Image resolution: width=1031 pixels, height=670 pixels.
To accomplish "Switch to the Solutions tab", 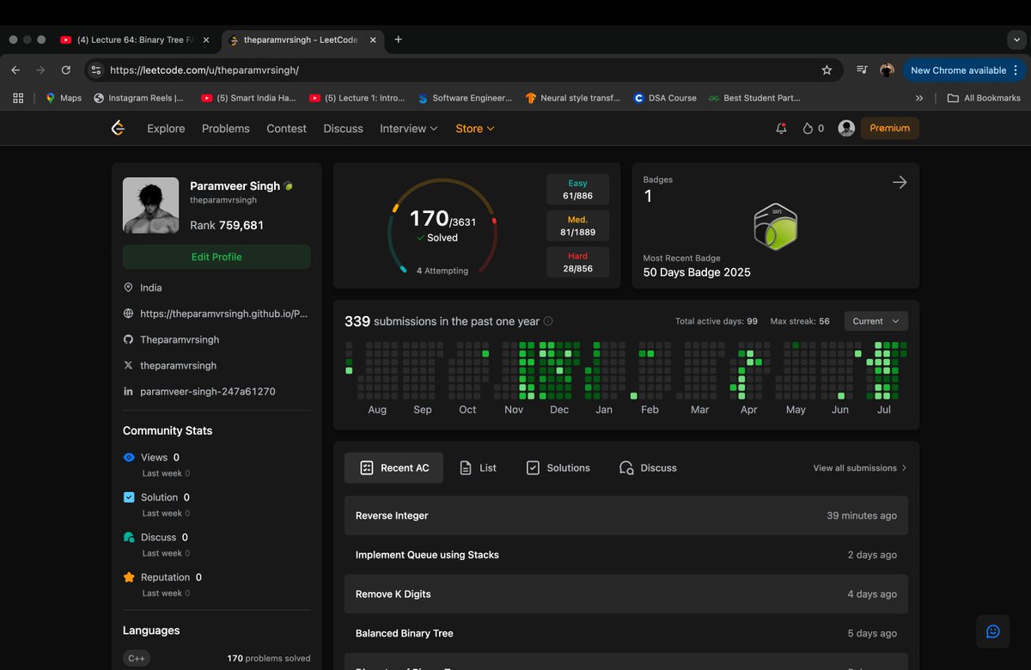I will click(x=558, y=467).
